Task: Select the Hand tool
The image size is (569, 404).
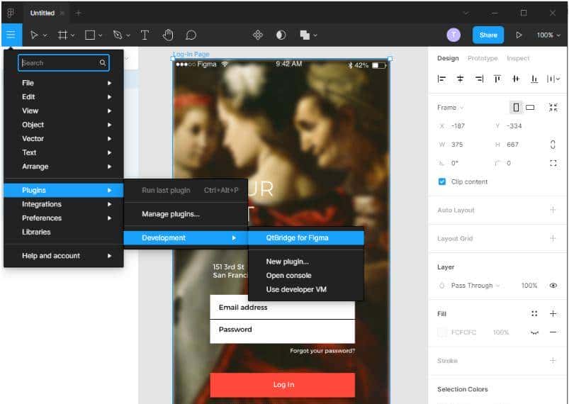Action: (x=168, y=35)
